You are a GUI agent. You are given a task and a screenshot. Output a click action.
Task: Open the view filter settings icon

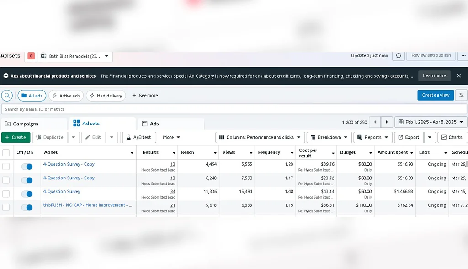point(461,95)
